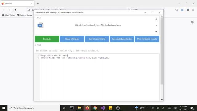Open the Getting Started bookmark
The height and width of the screenshot is (111, 197).
click(x=25, y=15)
